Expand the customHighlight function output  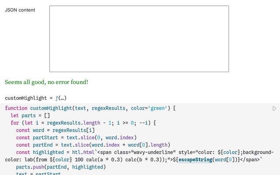point(61,98)
